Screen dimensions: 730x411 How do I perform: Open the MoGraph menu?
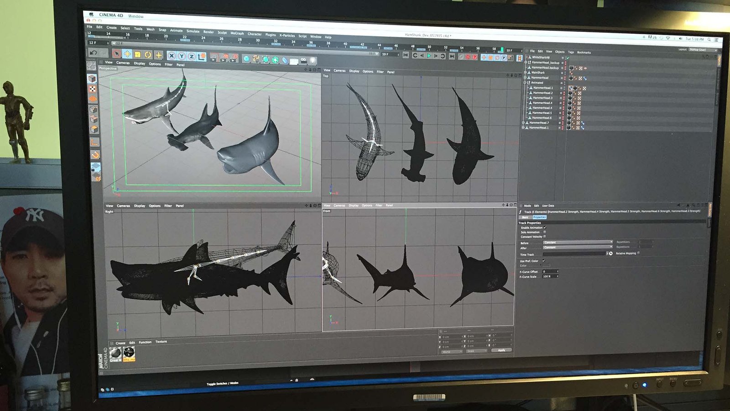[237, 33]
